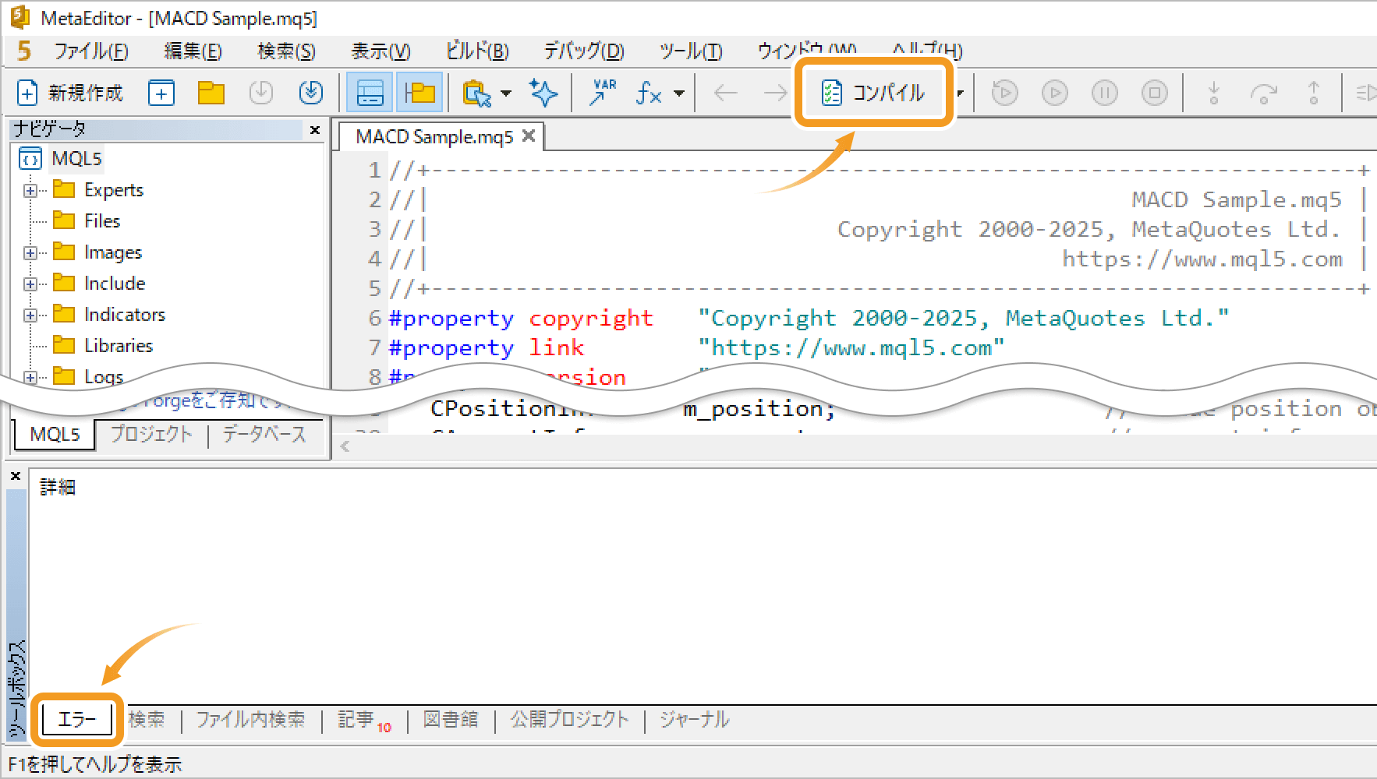Viewport: 1377px width, 779px height.
Task: Click the new project icon in toolbar
Action: 161,93
